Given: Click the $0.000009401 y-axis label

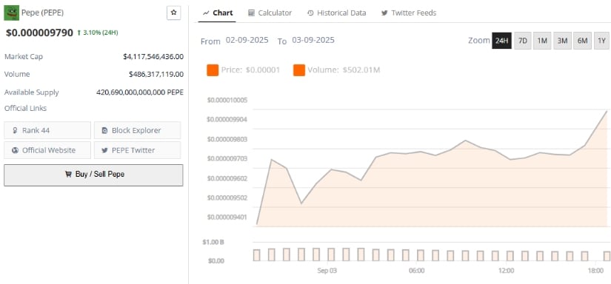Looking at the screenshot, I should click(227, 217).
